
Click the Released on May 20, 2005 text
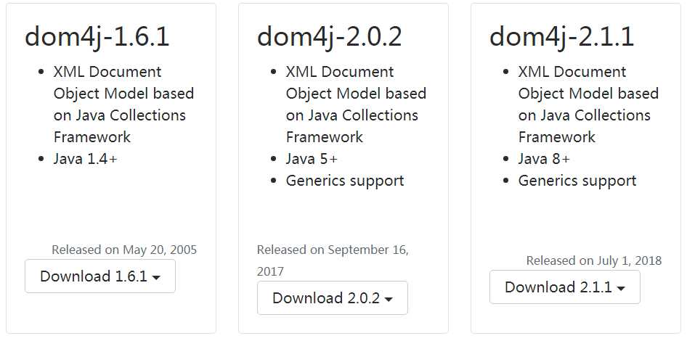124,250
